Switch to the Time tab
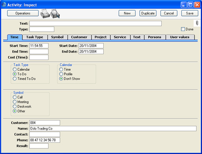This screenshot has height=154, width=202. click(15, 37)
